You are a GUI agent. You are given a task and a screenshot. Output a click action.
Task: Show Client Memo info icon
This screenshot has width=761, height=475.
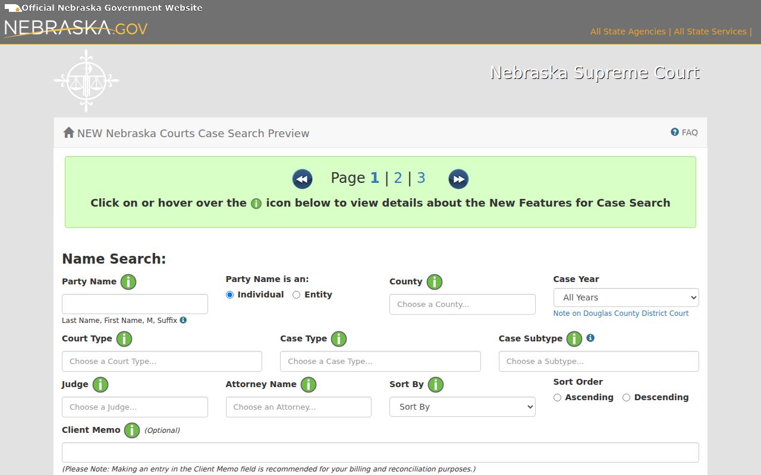click(x=132, y=430)
